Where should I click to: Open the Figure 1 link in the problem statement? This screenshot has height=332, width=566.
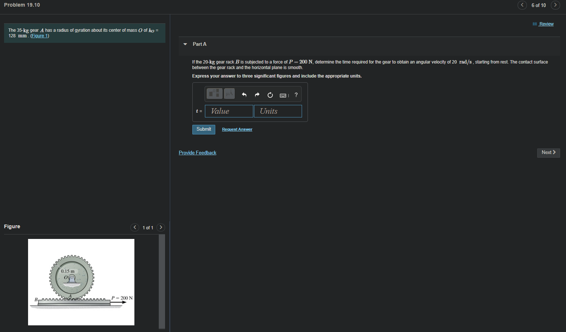40,36
